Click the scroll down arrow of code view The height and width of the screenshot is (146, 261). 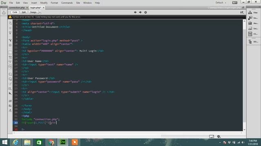(x=244, y=129)
